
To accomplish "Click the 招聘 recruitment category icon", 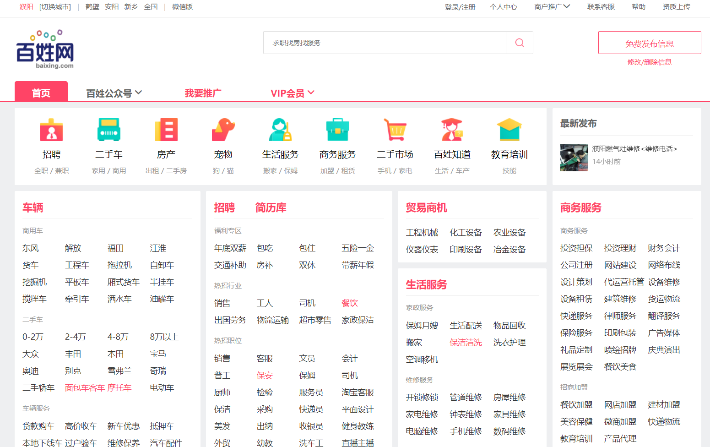I will 51,130.
